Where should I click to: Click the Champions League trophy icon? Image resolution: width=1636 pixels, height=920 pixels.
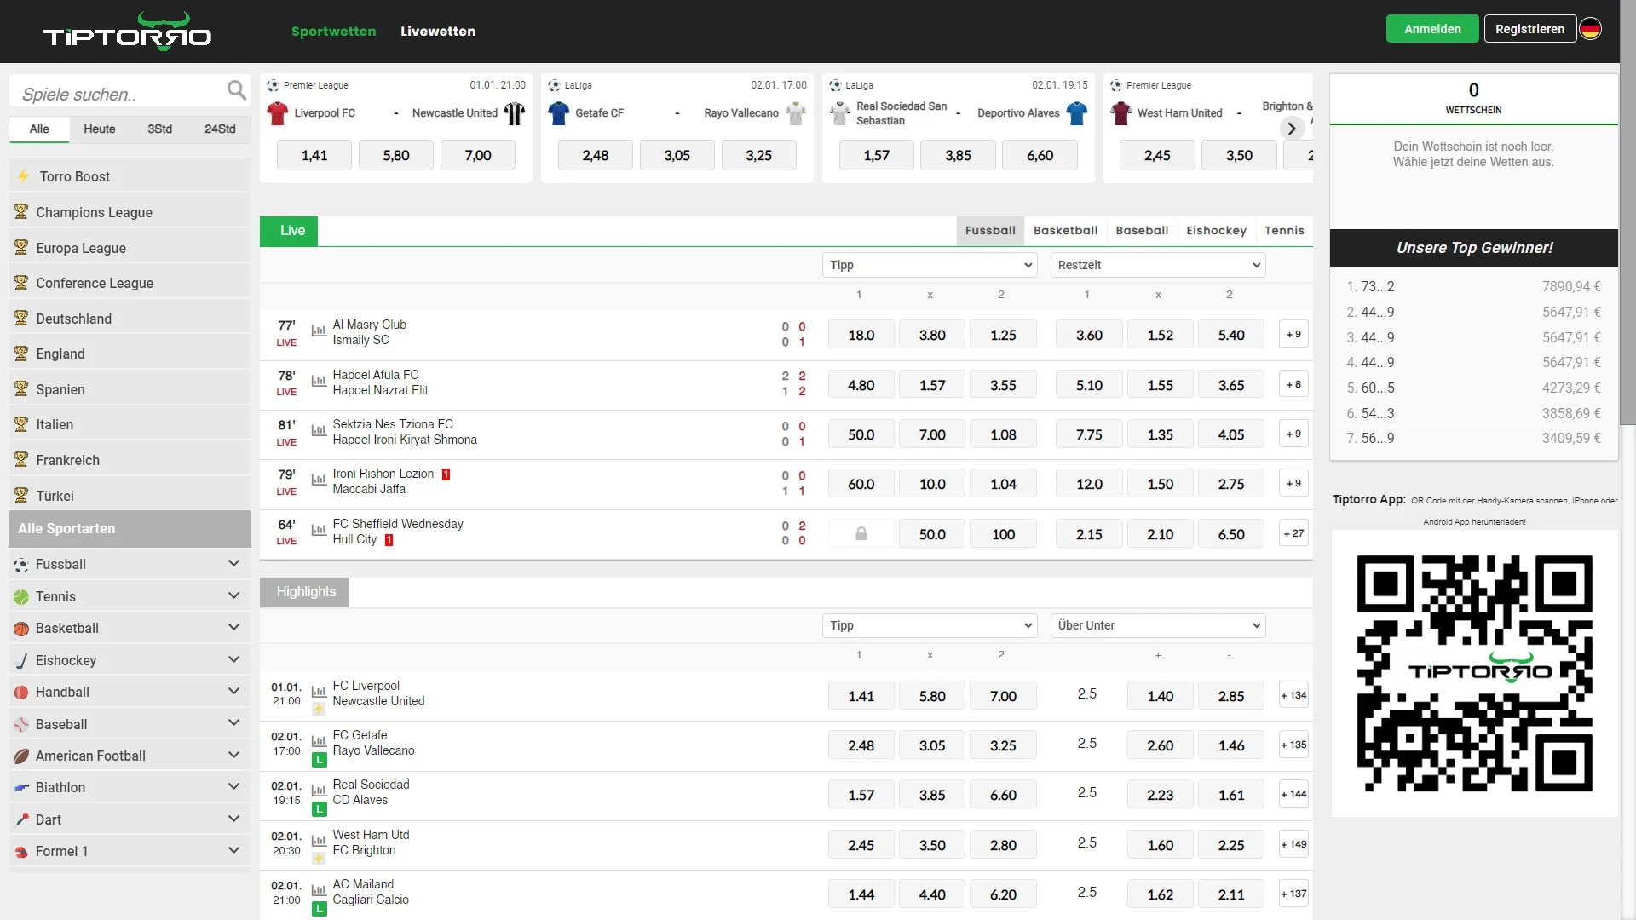[21, 211]
